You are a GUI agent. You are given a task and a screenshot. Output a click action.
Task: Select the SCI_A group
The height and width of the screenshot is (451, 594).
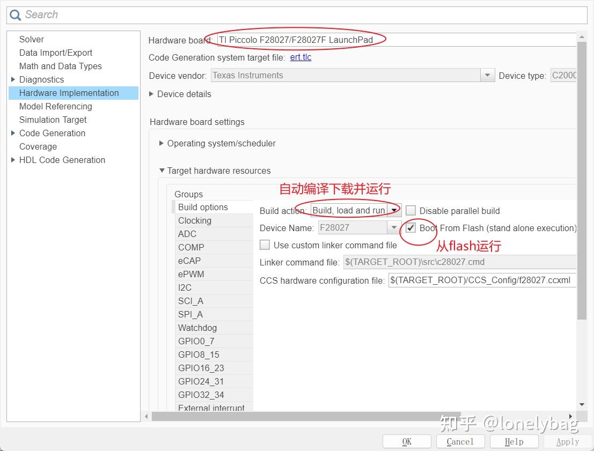click(x=214, y=301)
